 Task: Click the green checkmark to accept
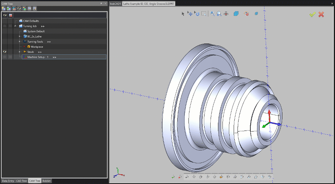click(x=313, y=14)
